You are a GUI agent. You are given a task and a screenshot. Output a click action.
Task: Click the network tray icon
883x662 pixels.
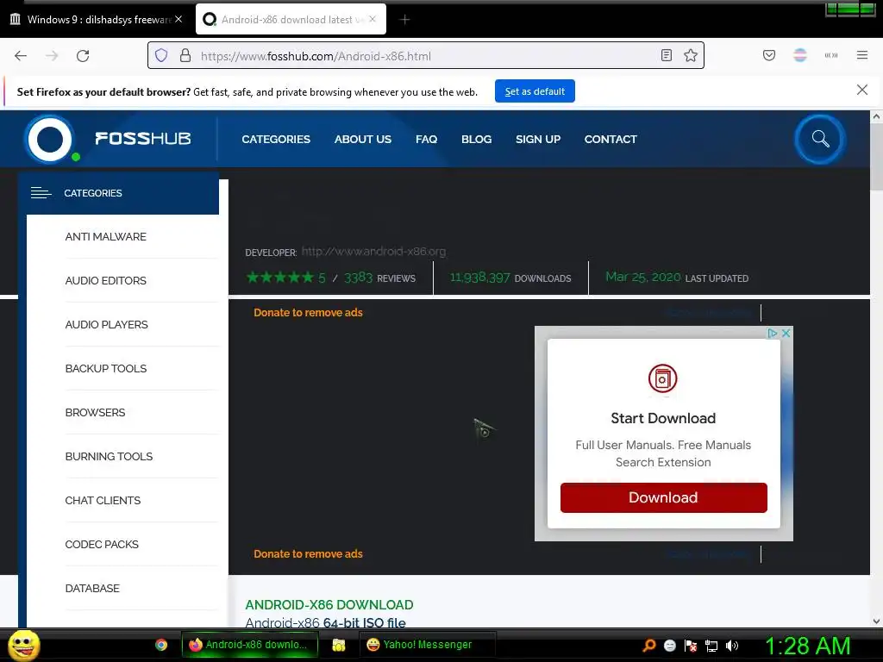pyautogui.click(x=711, y=646)
